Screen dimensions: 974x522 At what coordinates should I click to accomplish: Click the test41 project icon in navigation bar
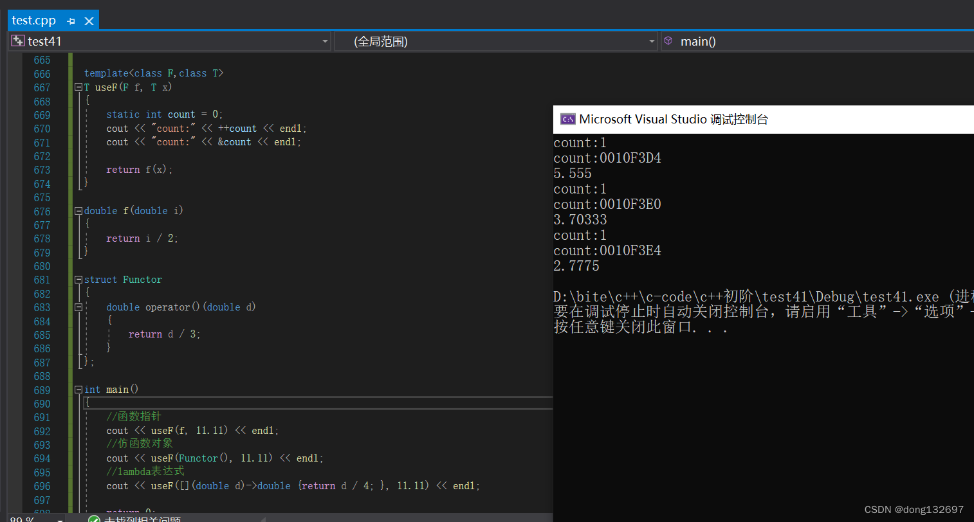(x=18, y=40)
